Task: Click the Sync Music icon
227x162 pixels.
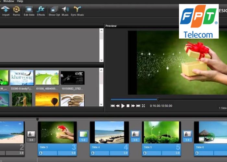Action: point(77,10)
